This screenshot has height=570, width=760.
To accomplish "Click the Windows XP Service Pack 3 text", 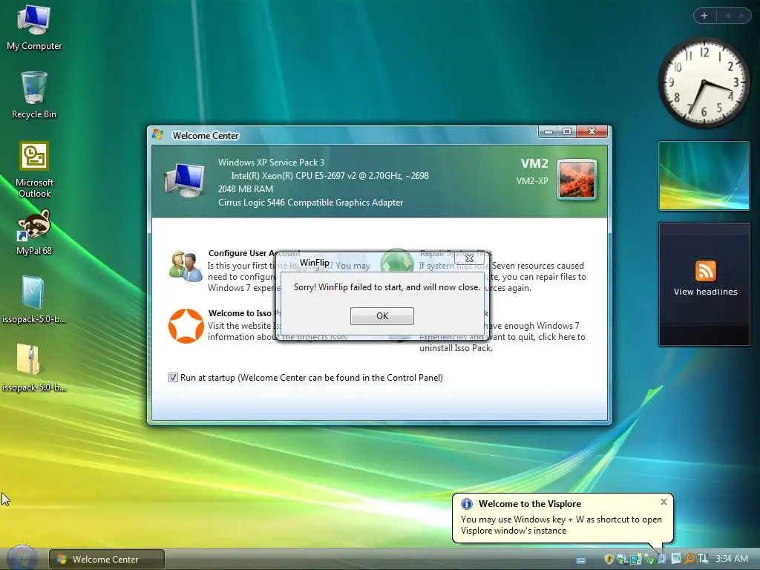I will 271,163.
